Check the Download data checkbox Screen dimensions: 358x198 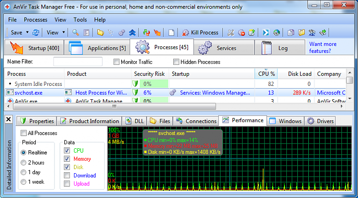click(x=67, y=176)
